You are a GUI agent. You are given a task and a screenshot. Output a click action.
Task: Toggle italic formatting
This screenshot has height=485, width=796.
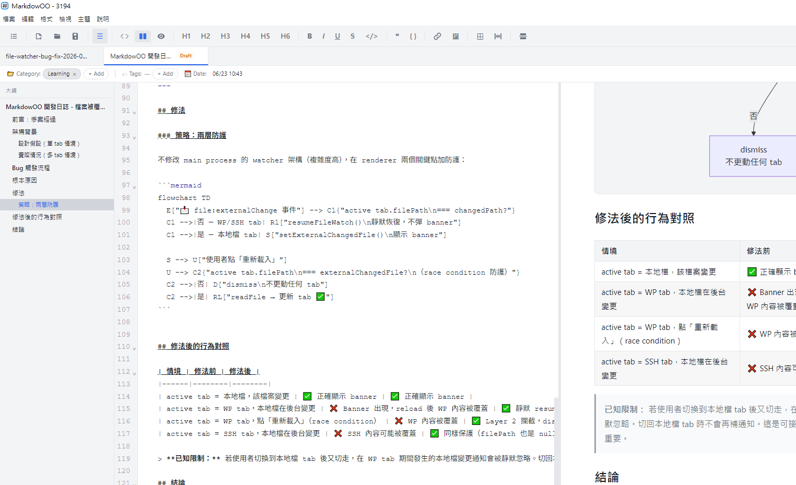pos(323,37)
